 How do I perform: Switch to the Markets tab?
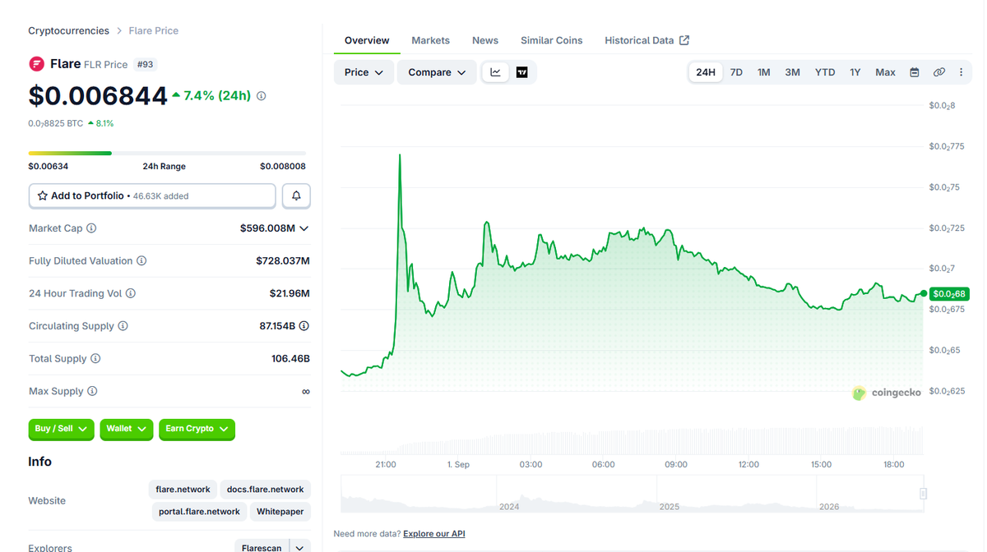431,40
